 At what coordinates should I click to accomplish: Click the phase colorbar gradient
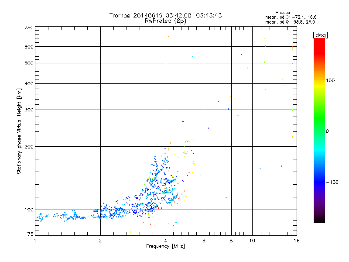[319, 130]
